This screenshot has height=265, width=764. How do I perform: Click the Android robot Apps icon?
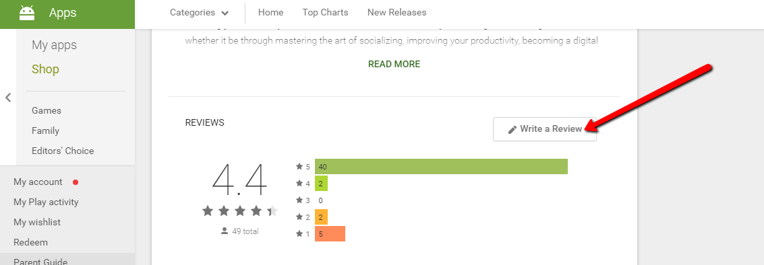tap(27, 13)
